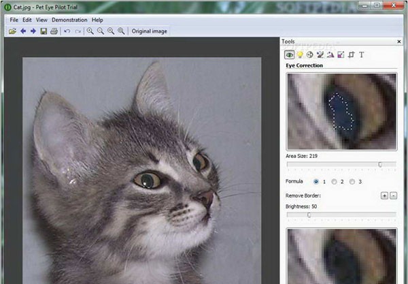
Task: Click the 'Area Size: 219' label
Action: (301, 156)
